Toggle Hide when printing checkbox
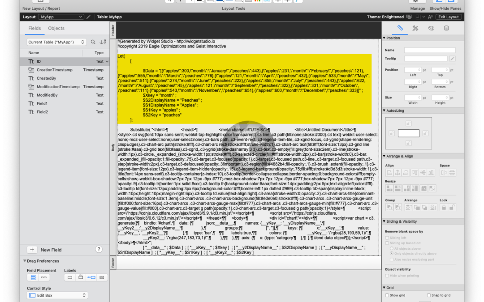This screenshot has height=302, width=484. coord(387,276)
